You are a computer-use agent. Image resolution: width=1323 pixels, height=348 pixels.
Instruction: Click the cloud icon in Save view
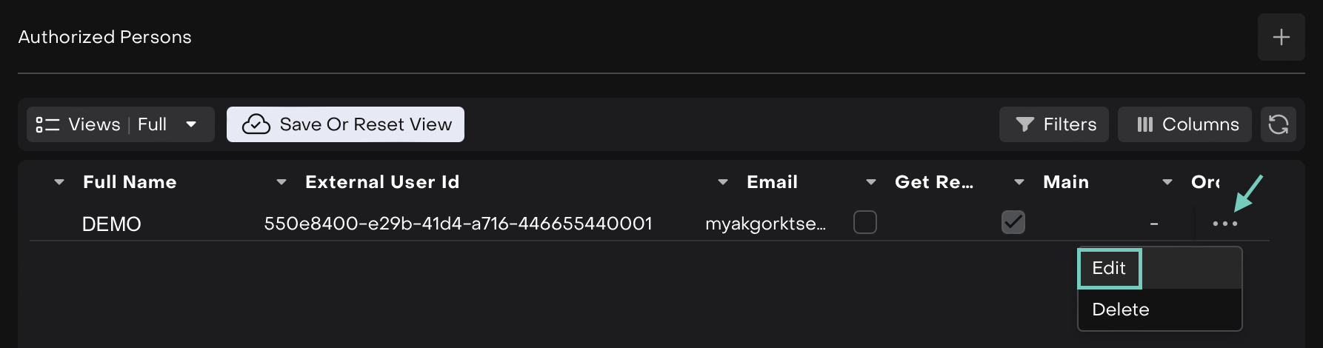click(256, 124)
